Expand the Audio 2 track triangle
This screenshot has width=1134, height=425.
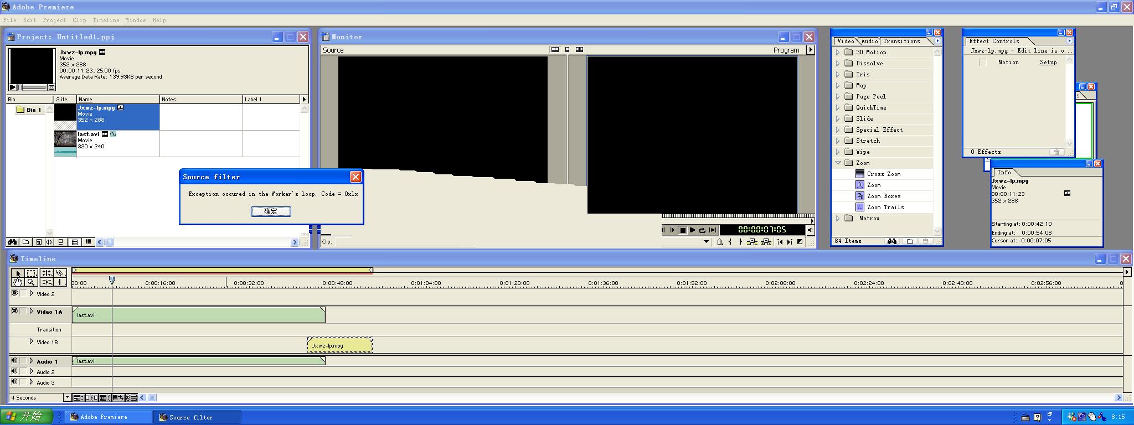coord(32,371)
